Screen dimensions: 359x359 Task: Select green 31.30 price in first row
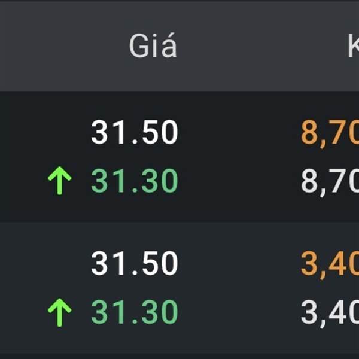point(135,181)
